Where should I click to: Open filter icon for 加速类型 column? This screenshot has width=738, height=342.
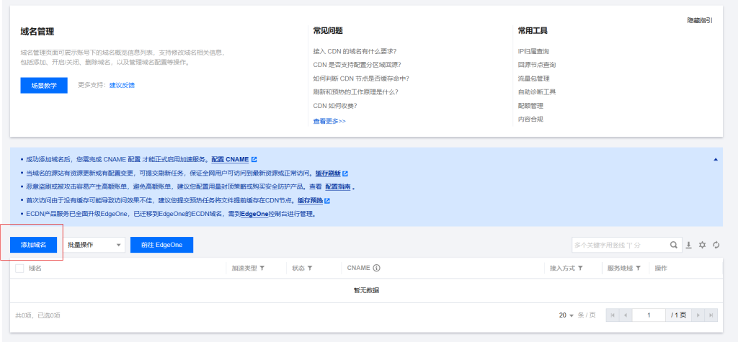pos(262,268)
